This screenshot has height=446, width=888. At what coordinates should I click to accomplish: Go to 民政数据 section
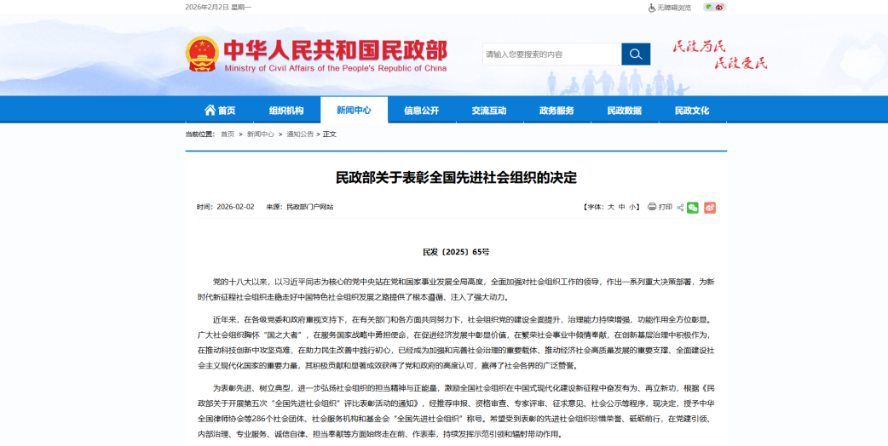click(x=624, y=111)
